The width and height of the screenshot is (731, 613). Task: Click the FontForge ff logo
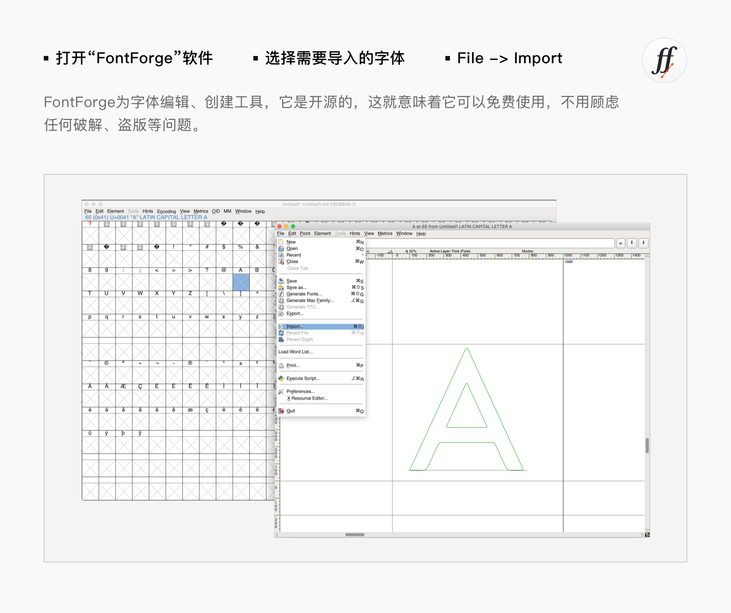point(664,60)
